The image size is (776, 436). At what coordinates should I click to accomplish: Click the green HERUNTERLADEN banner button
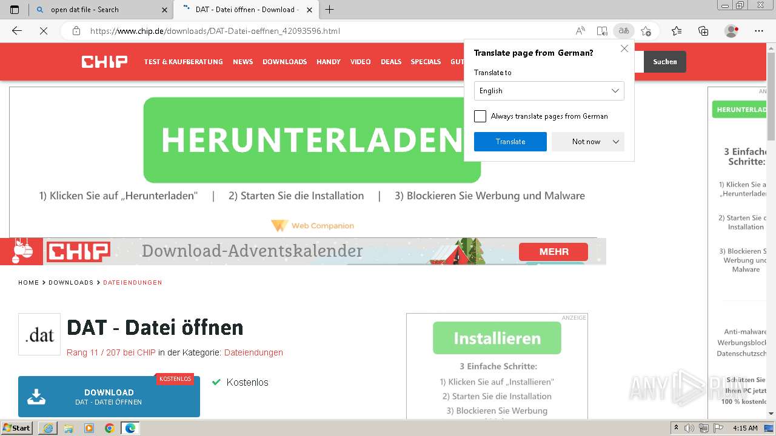[x=312, y=140]
